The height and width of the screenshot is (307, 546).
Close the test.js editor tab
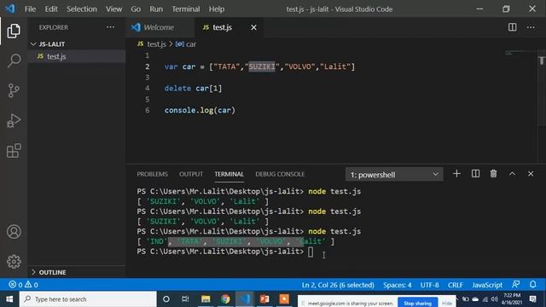tap(254, 27)
